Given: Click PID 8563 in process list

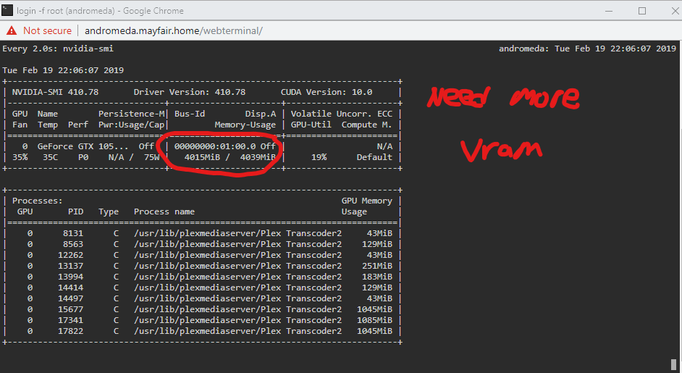Looking at the screenshot, I should tap(72, 244).
